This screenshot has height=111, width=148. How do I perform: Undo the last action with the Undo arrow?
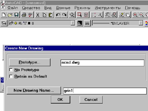pyautogui.click(x=58, y=15)
